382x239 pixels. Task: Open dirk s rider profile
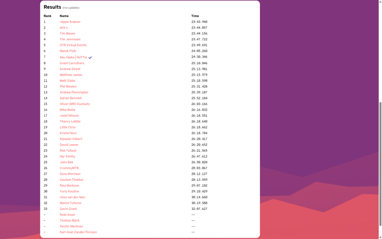point(64,28)
